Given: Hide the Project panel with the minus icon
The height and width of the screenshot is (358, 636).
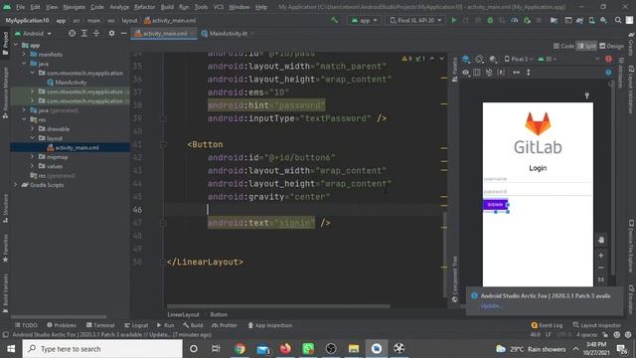Looking at the screenshot, I should tap(123, 33).
